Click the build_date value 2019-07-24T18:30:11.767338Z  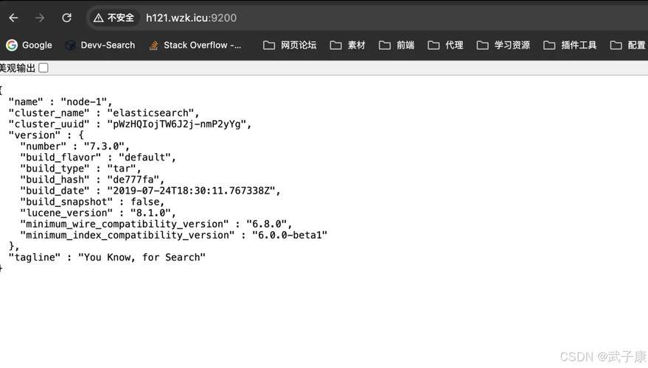click(x=191, y=191)
